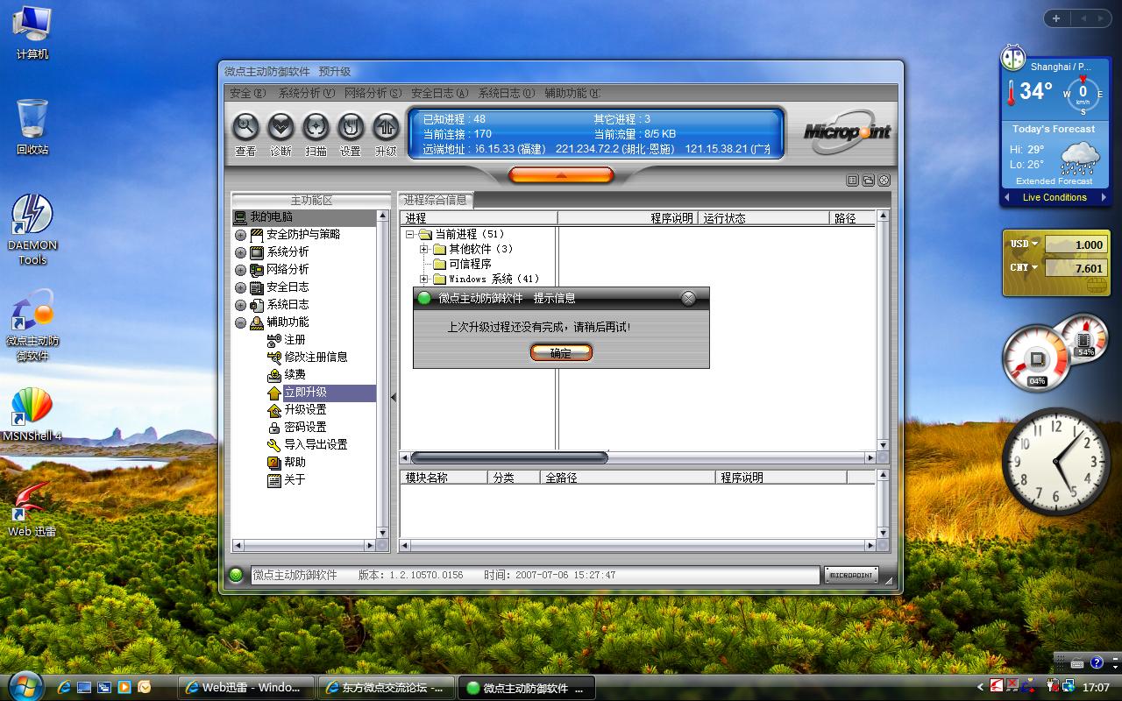Screen dimensions: 1122x701
Task: Collapse 当前进程 (51) node
Action: (x=409, y=234)
